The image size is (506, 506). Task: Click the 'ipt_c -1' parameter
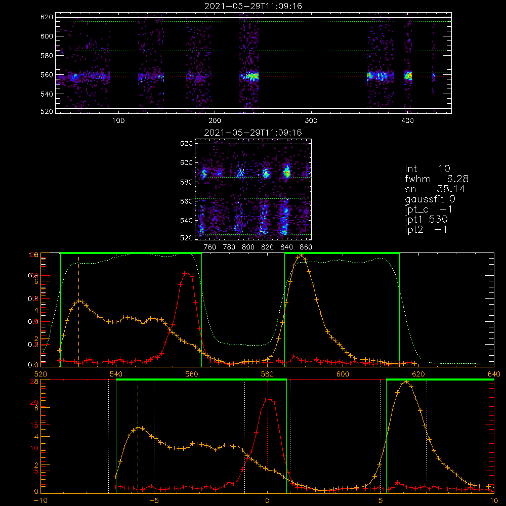click(x=429, y=209)
